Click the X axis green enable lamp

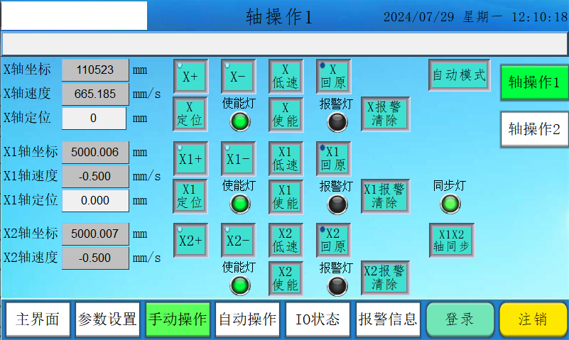tap(241, 121)
